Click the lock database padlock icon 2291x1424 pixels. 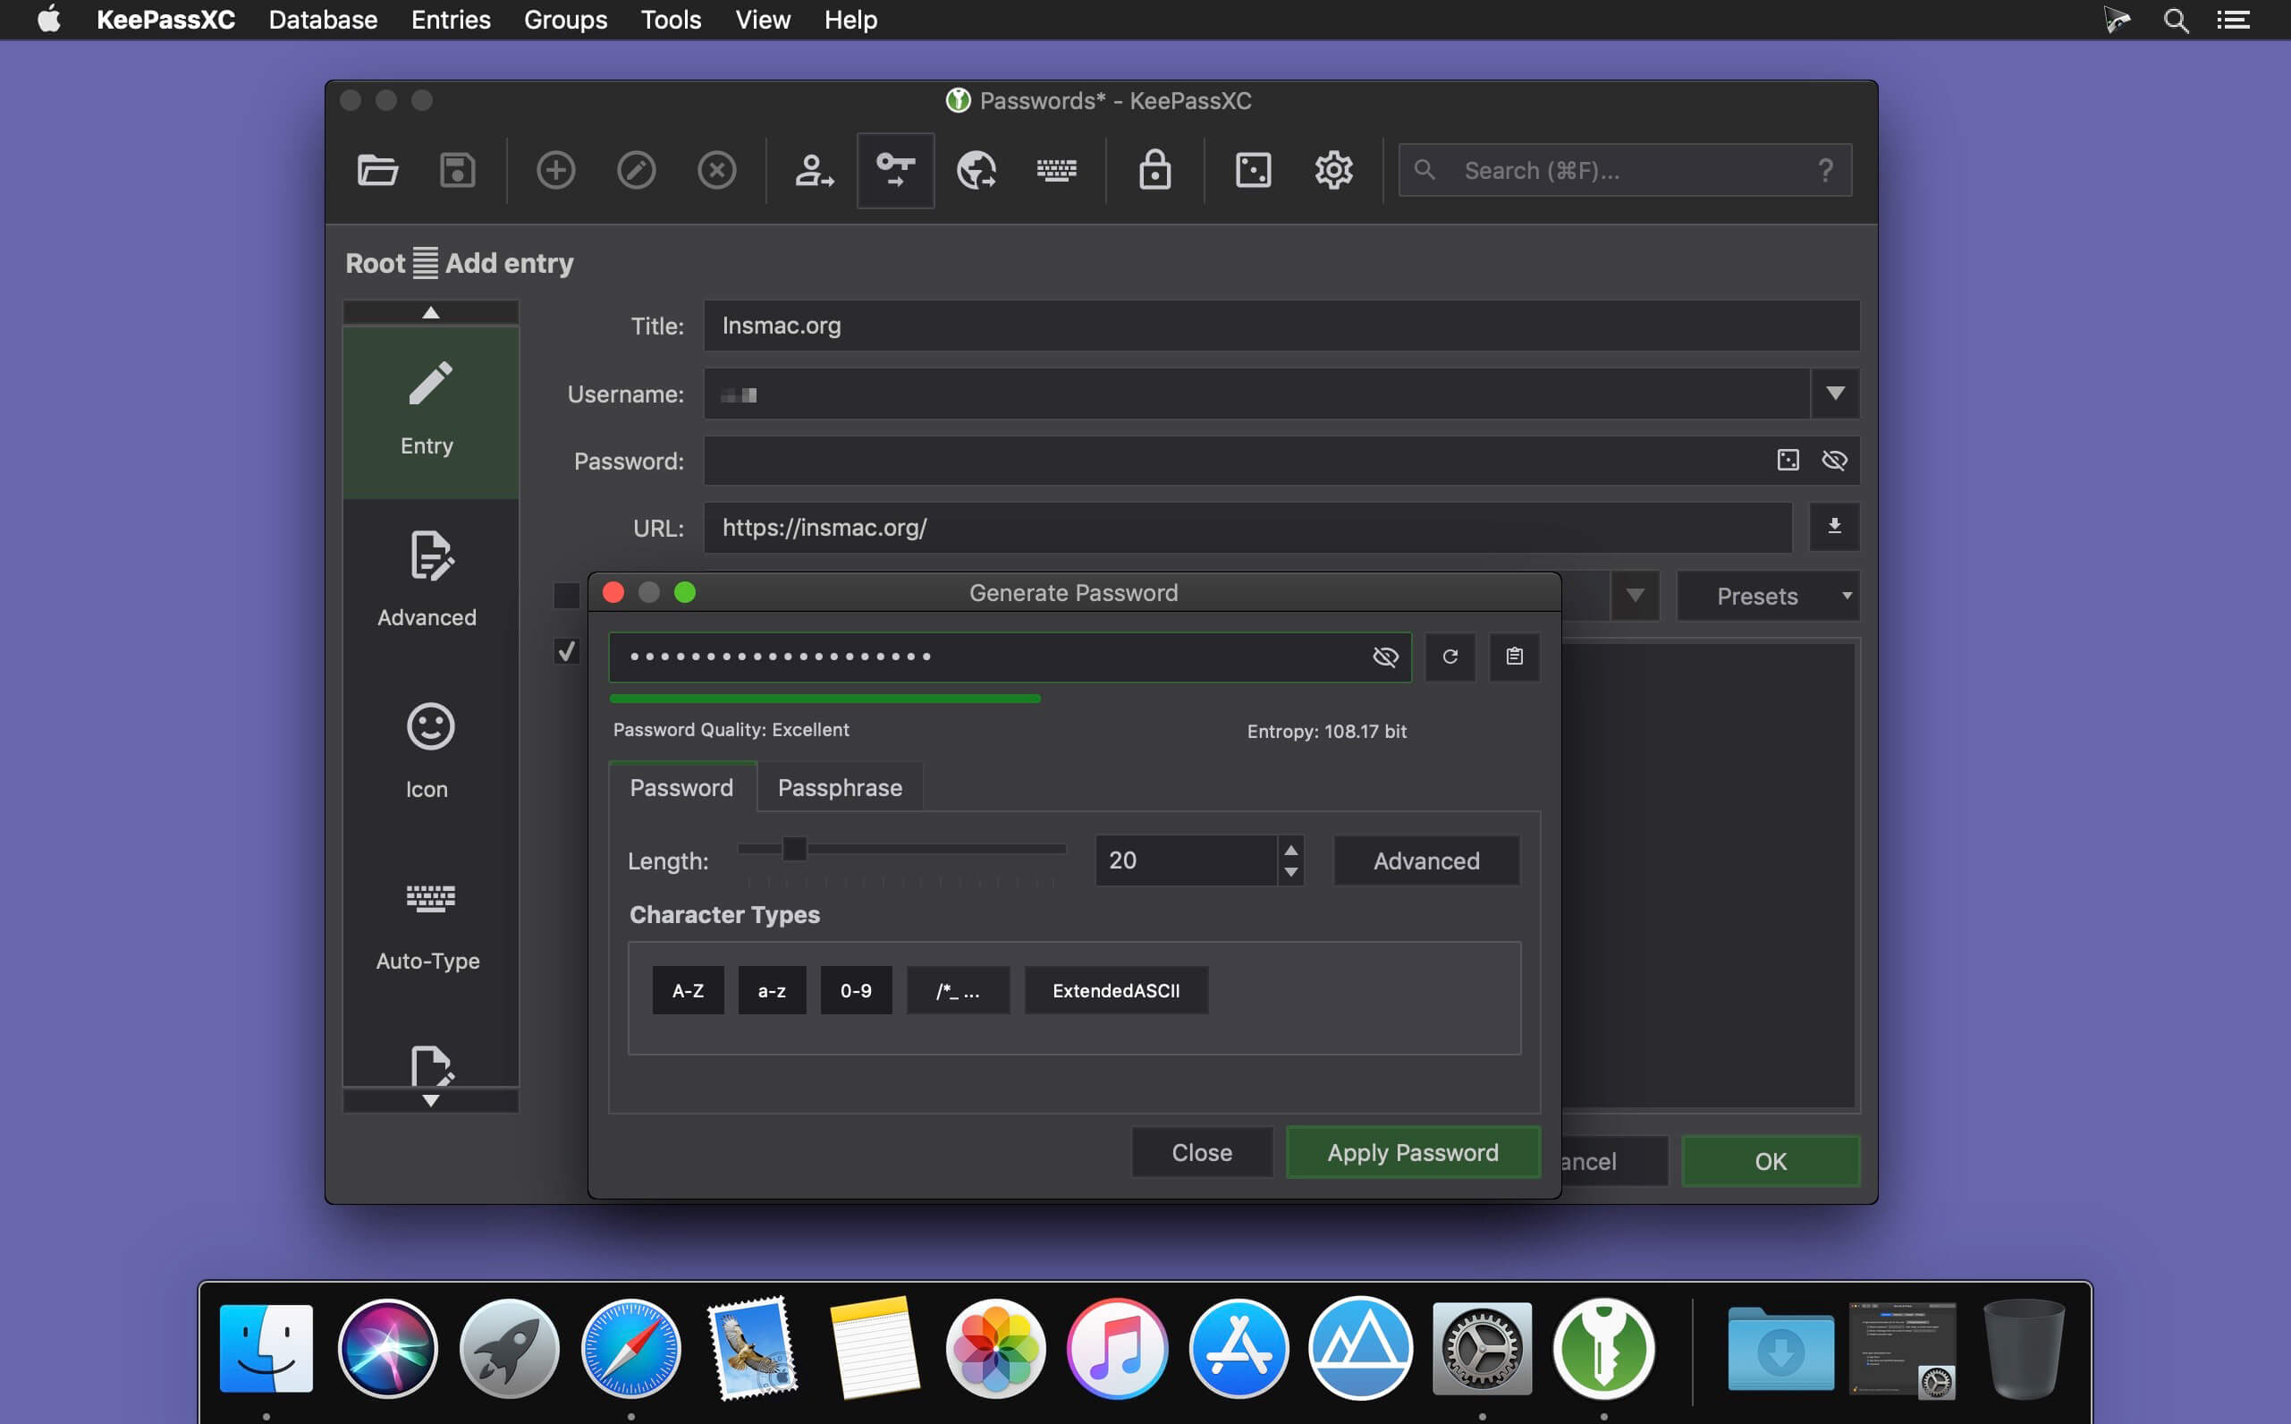pyautogui.click(x=1154, y=171)
